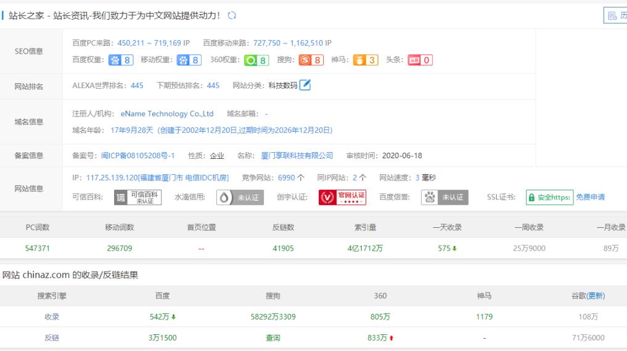This screenshot has width=627, height=351.
Task: Click one-month indexed value 89万
Action: pos(611,248)
